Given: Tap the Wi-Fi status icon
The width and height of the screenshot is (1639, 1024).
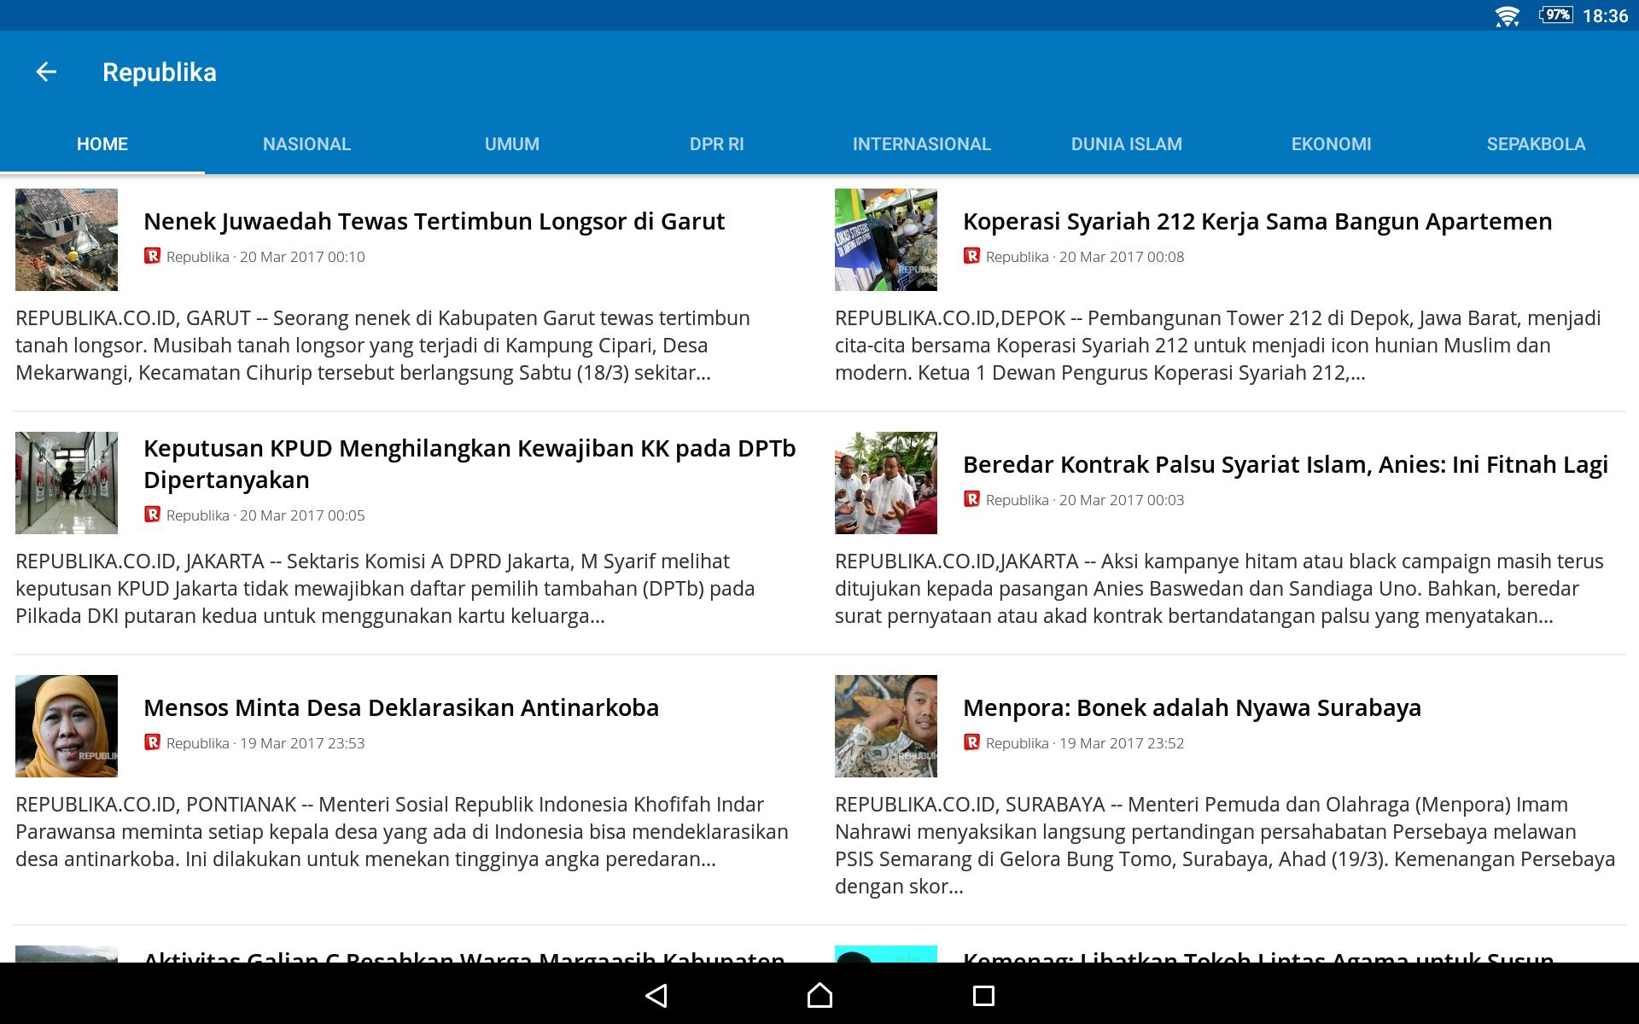Looking at the screenshot, I should 1508,15.
